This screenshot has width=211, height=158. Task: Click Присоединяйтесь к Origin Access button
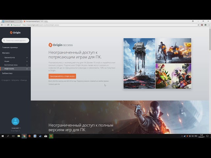coord(62,76)
